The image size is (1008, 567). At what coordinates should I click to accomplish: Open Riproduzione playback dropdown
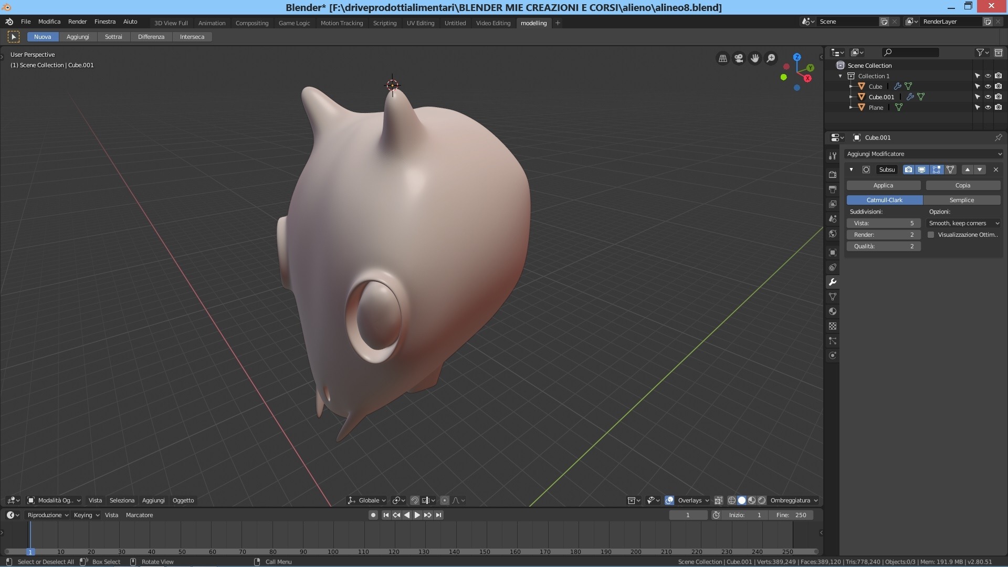pos(48,515)
